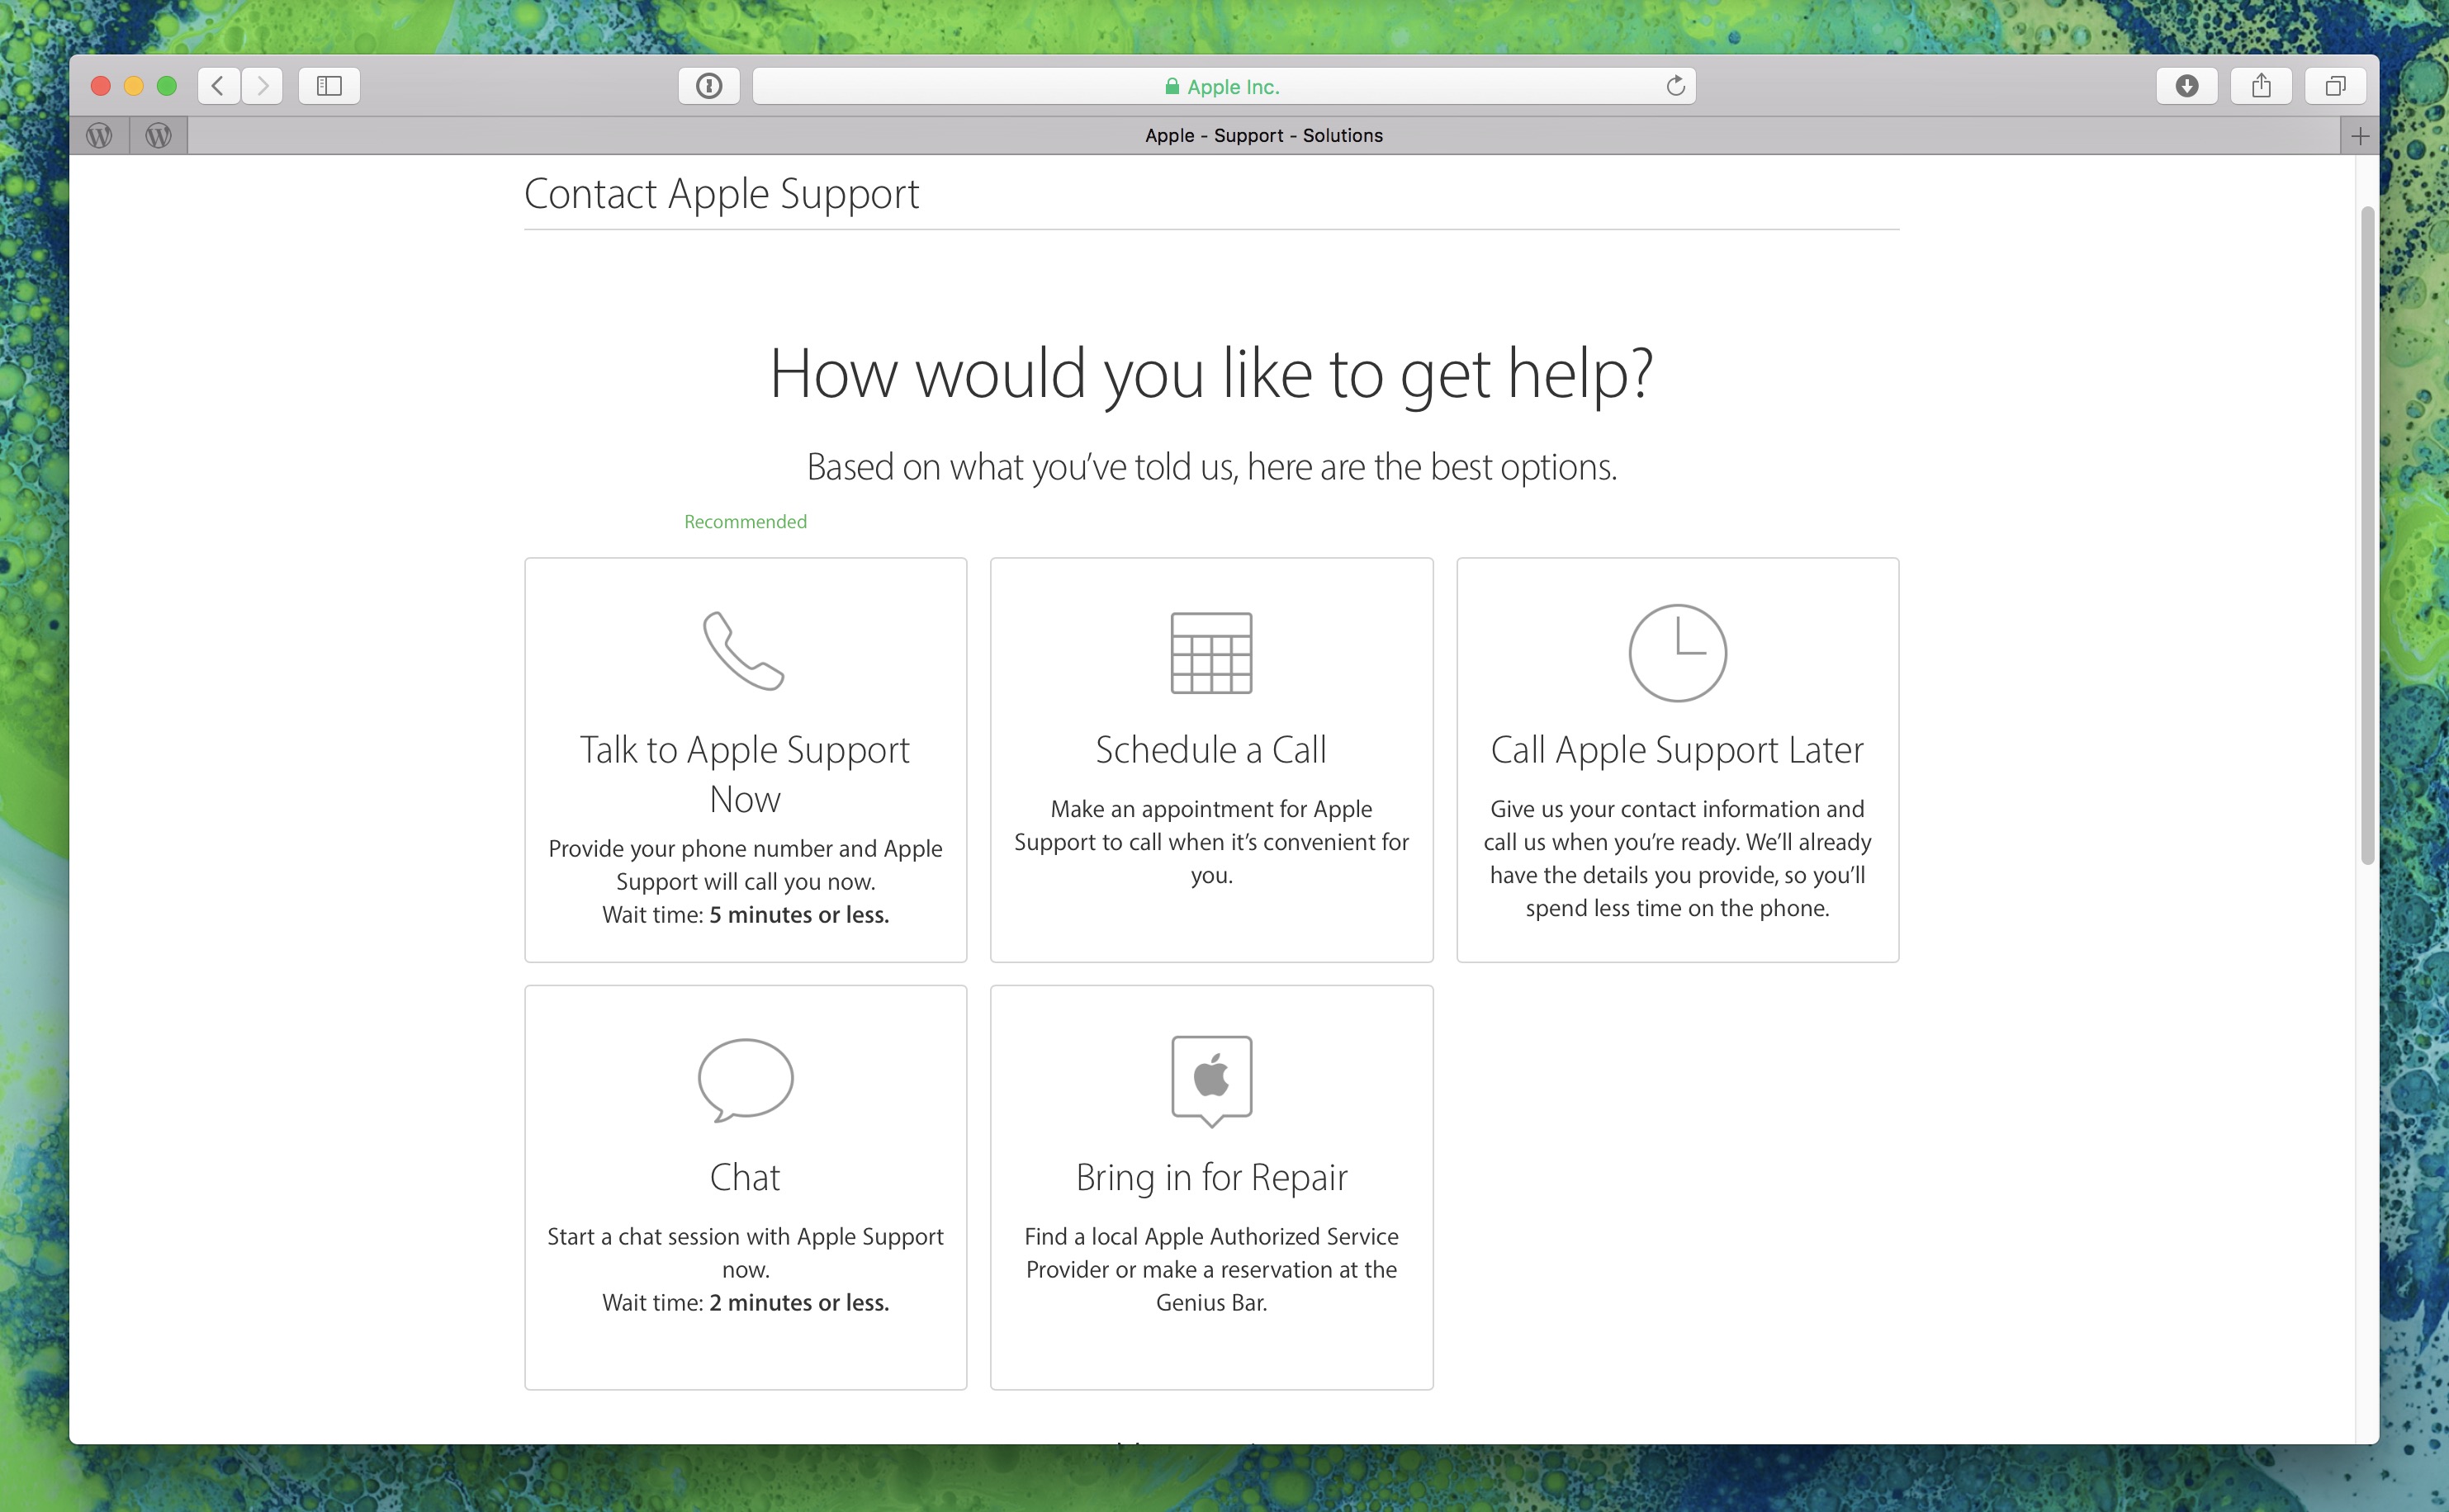Image resolution: width=2449 pixels, height=1512 pixels.
Task: Open the 1Password toolbar extension
Action: point(709,86)
